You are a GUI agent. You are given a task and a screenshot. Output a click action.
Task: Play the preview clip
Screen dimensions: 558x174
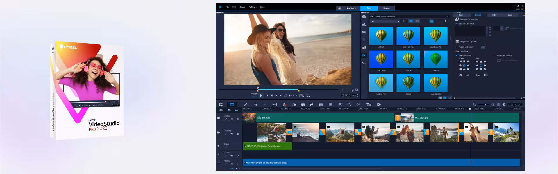tap(261, 95)
